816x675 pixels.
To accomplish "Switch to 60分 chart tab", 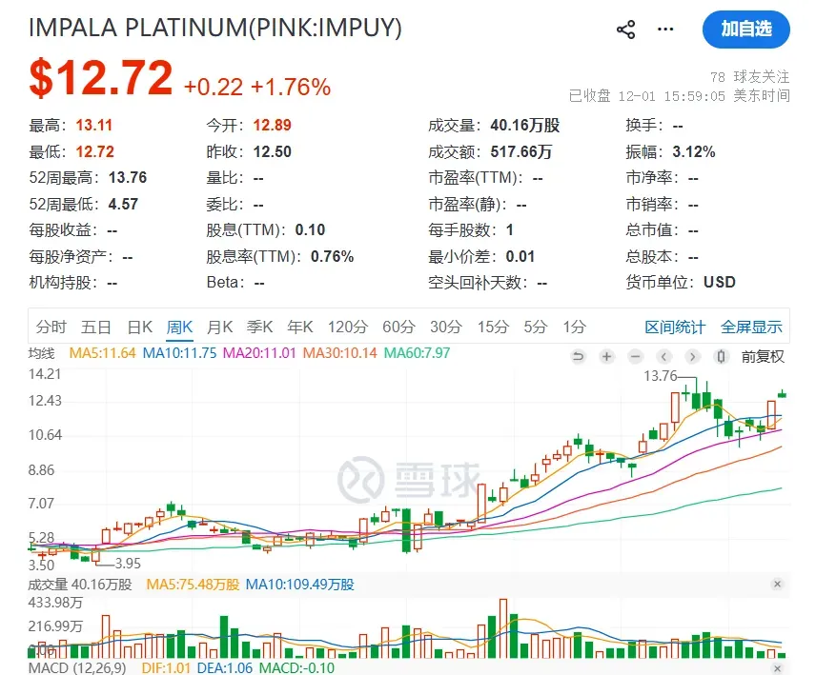I will point(398,327).
